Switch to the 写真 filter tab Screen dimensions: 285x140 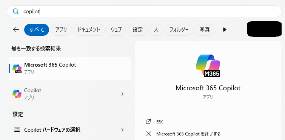pos(205,30)
